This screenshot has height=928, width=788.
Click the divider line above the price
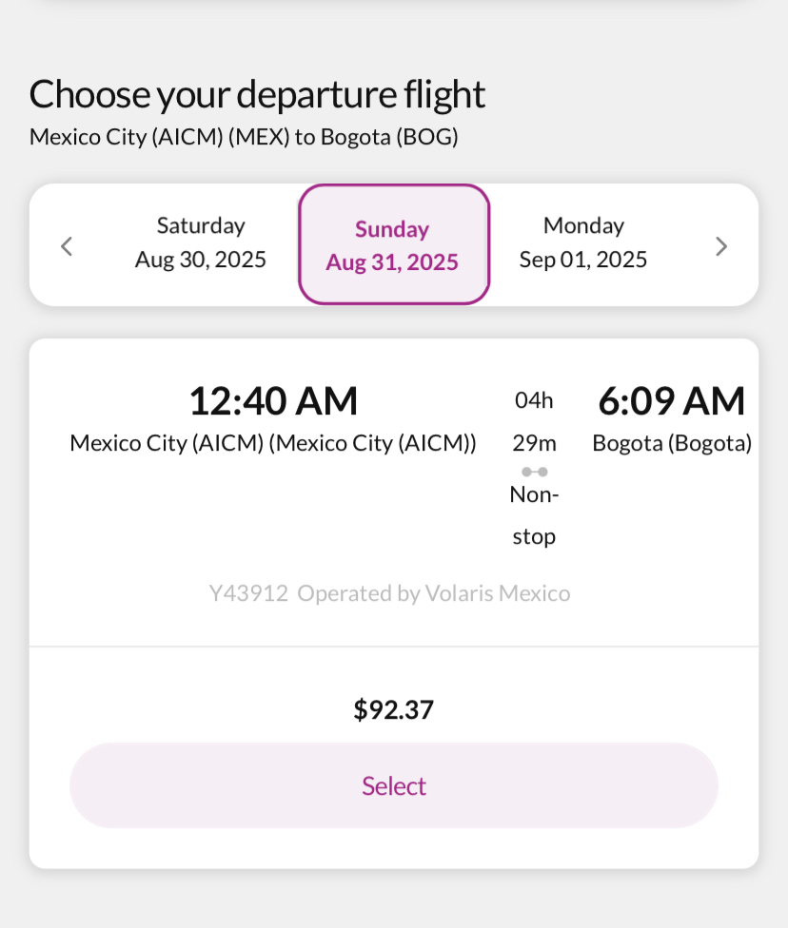[393, 647]
